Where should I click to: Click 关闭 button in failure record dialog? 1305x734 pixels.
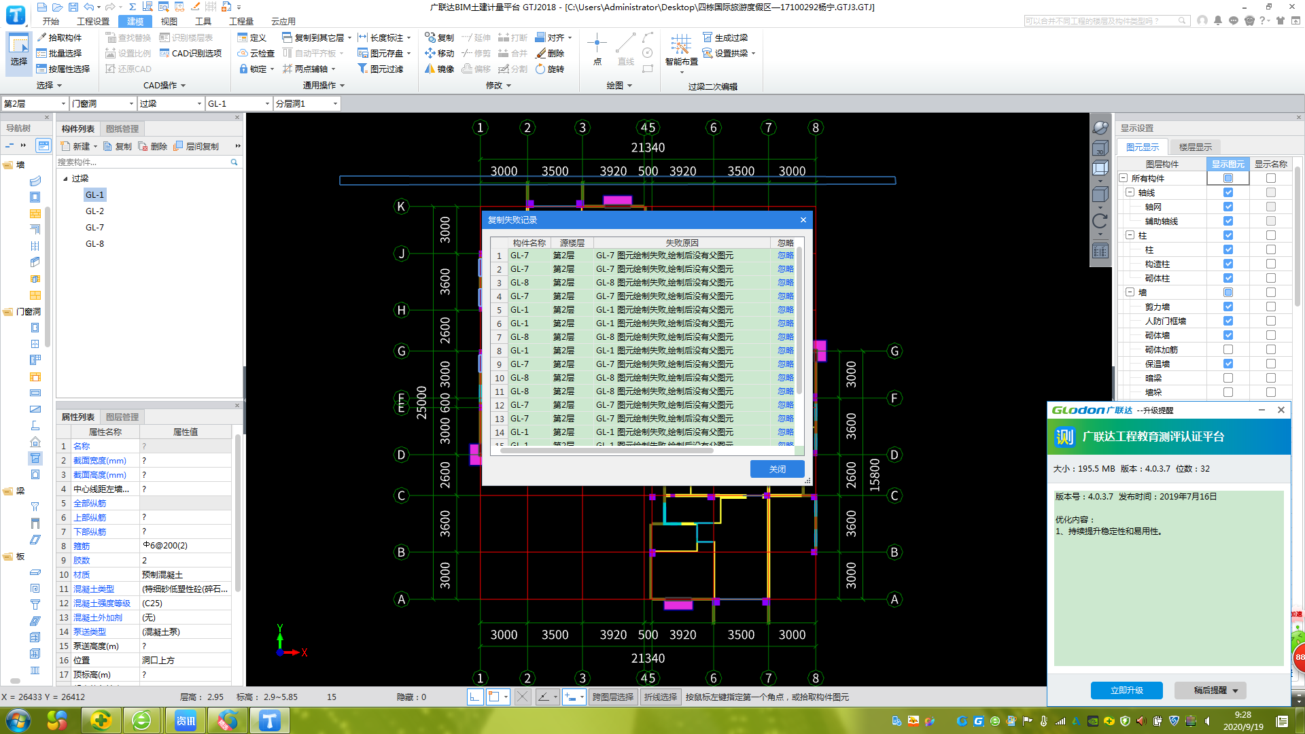tap(778, 469)
